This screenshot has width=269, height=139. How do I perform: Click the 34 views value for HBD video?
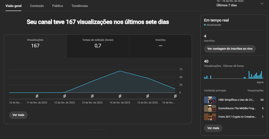(262, 100)
